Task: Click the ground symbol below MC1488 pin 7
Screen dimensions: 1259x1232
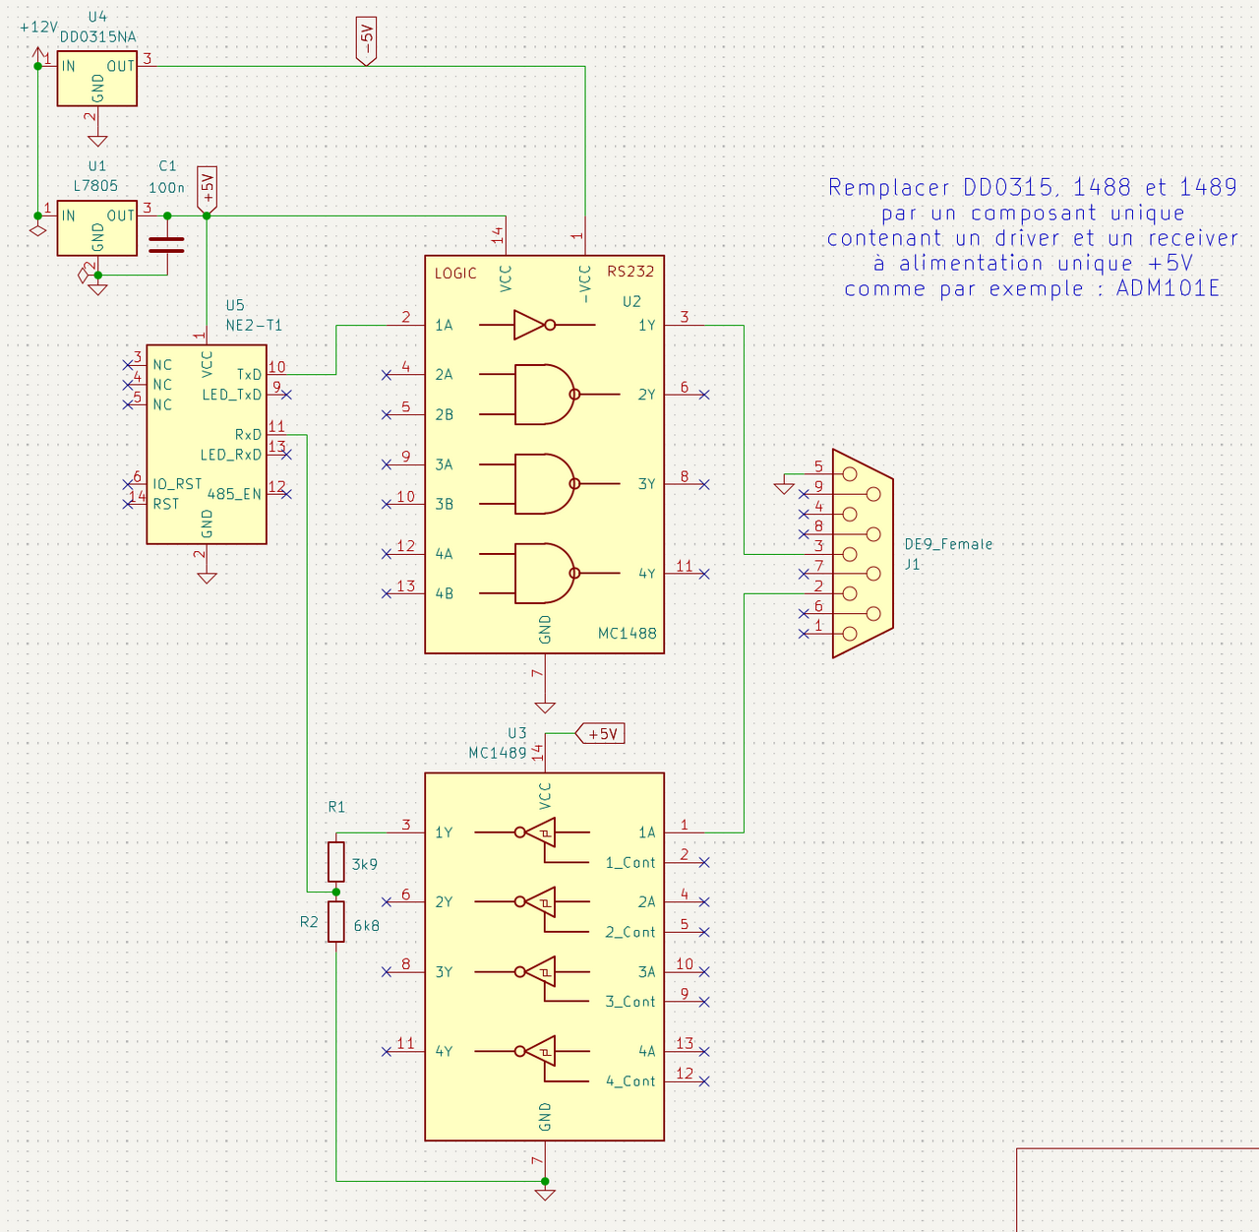Action: point(545,707)
